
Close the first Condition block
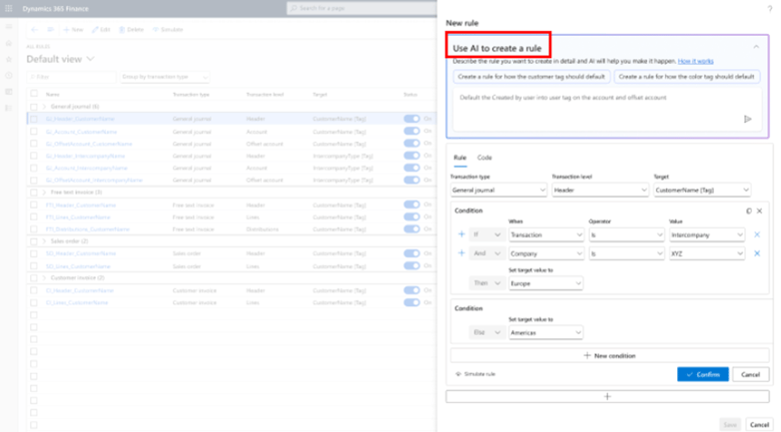click(760, 212)
